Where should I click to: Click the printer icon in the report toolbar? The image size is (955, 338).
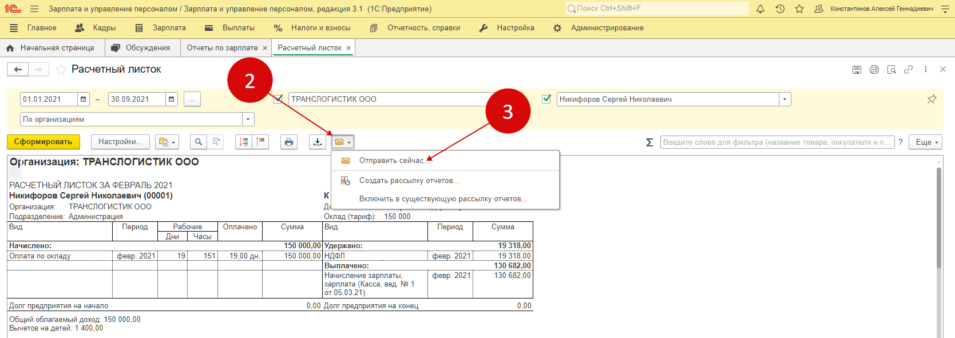pyautogui.click(x=289, y=142)
